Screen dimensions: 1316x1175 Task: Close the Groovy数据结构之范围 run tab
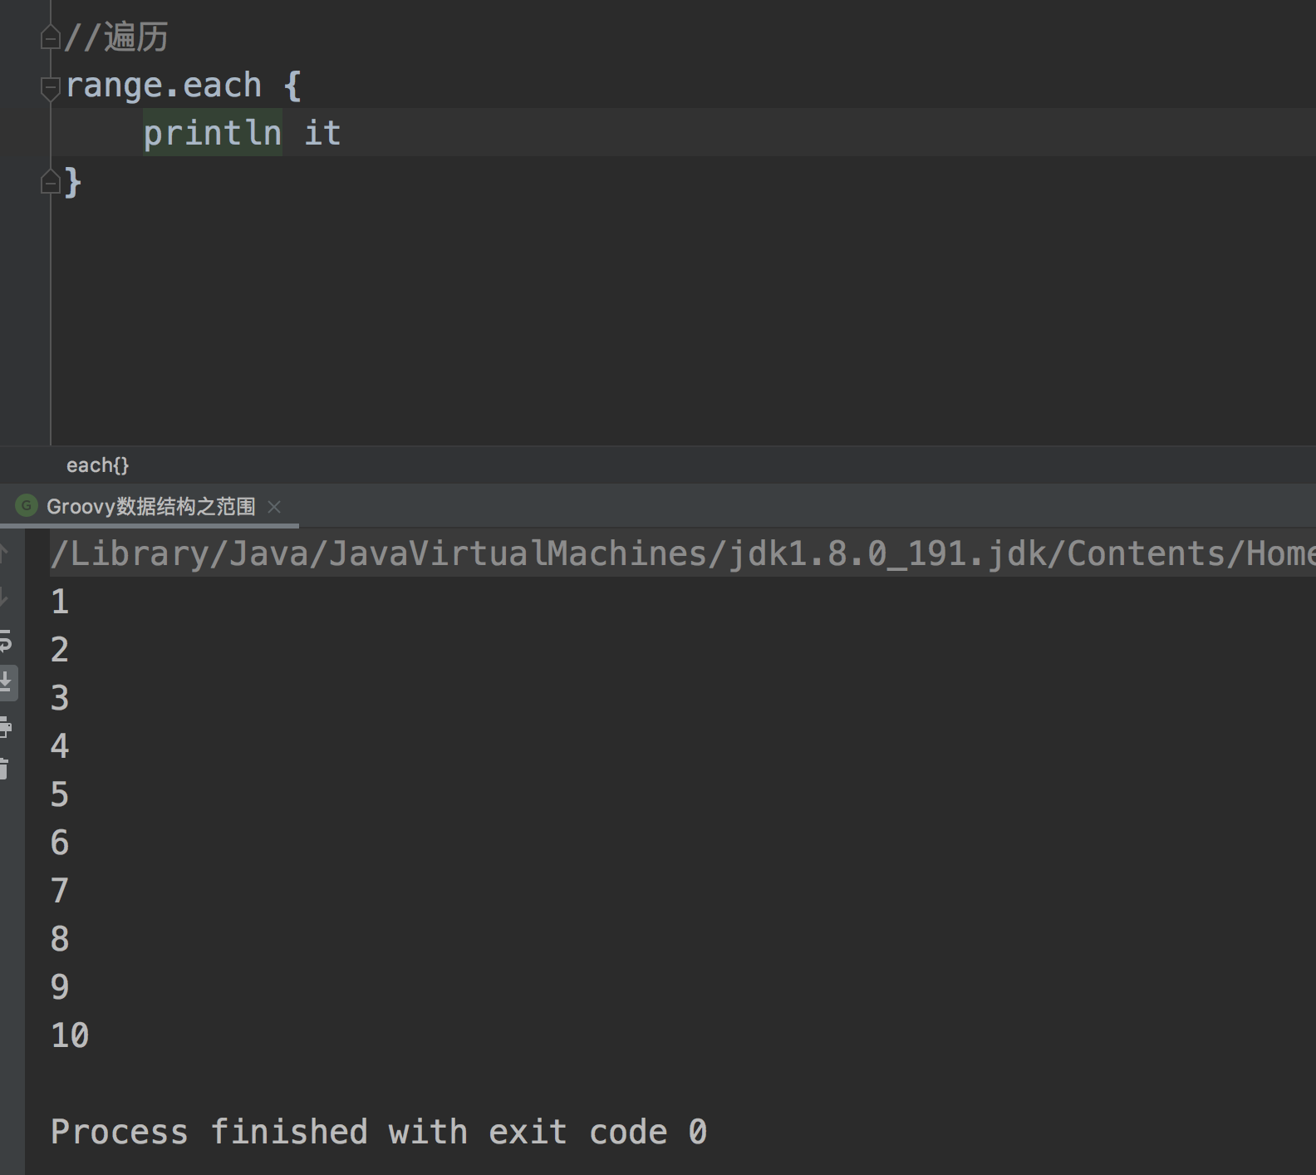coord(274,507)
